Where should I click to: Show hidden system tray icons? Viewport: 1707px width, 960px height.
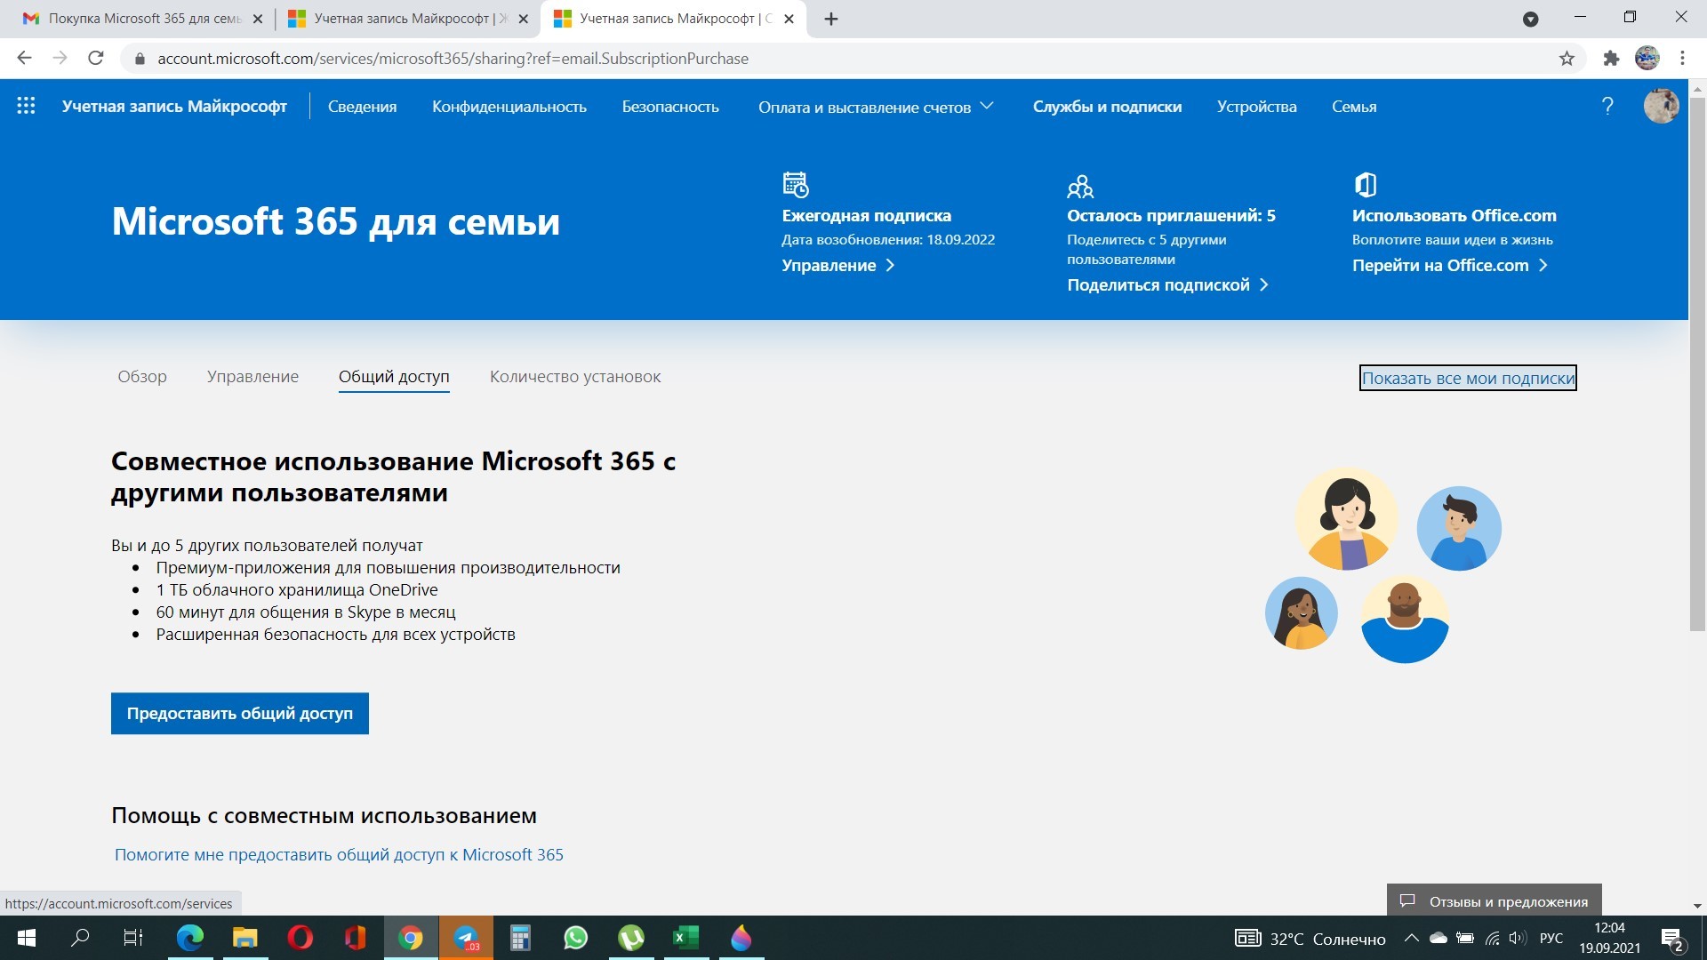pyautogui.click(x=1411, y=938)
